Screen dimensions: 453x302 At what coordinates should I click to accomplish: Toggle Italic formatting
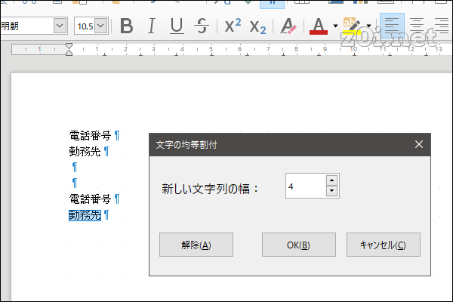coord(152,26)
